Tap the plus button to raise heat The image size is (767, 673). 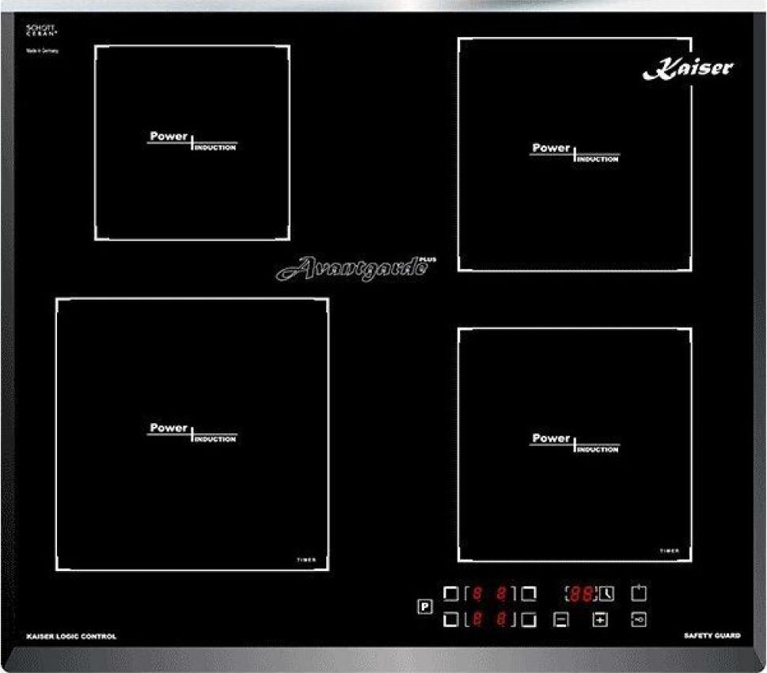coord(600,620)
